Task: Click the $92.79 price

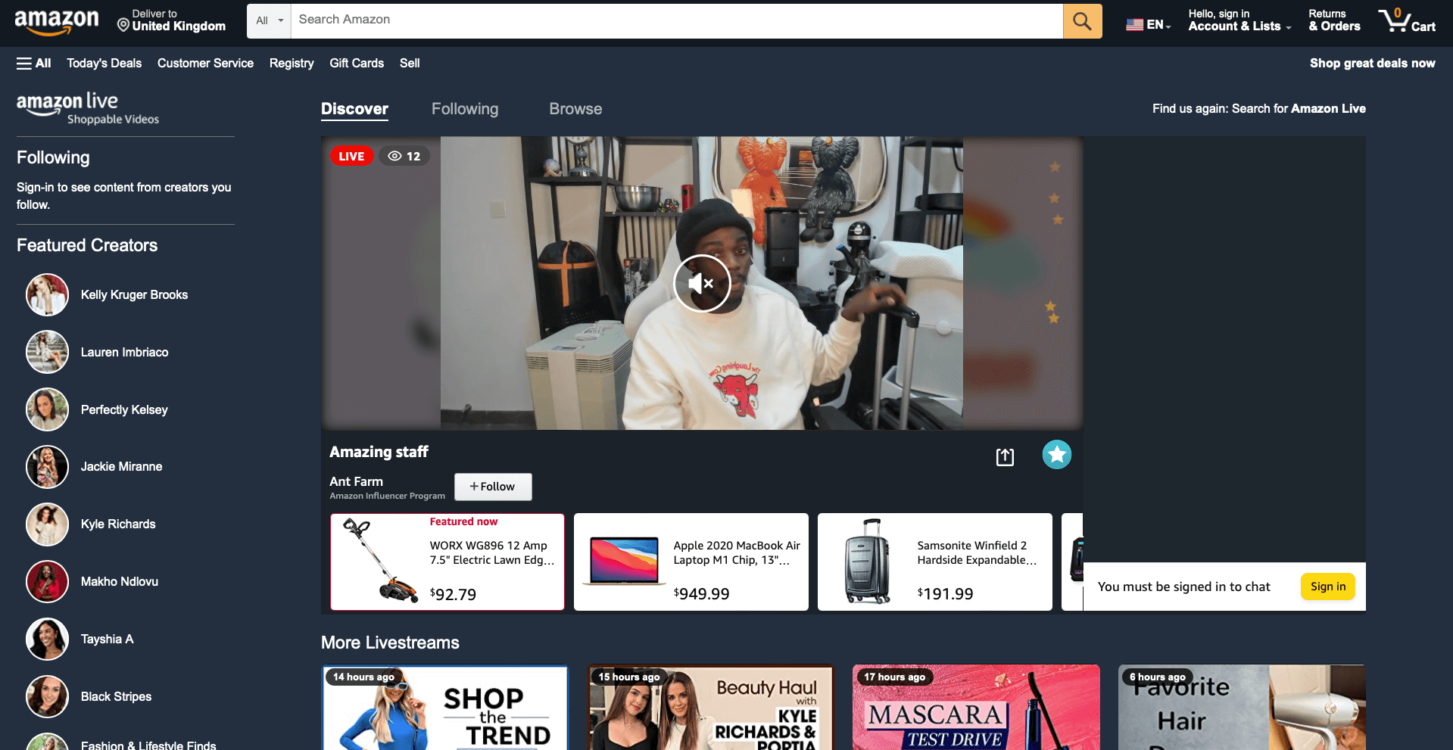Action: tap(453, 594)
